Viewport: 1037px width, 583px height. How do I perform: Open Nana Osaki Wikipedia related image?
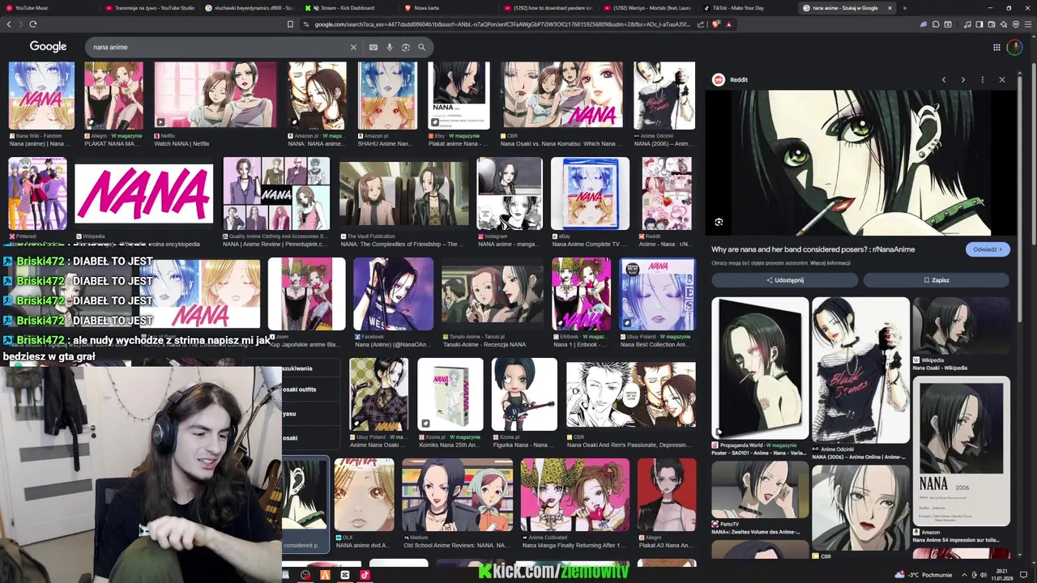[x=962, y=326]
